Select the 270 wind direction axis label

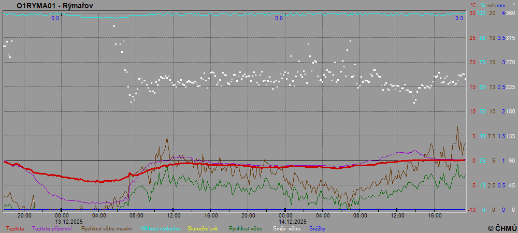pyautogui.click(x=510, y=62)
